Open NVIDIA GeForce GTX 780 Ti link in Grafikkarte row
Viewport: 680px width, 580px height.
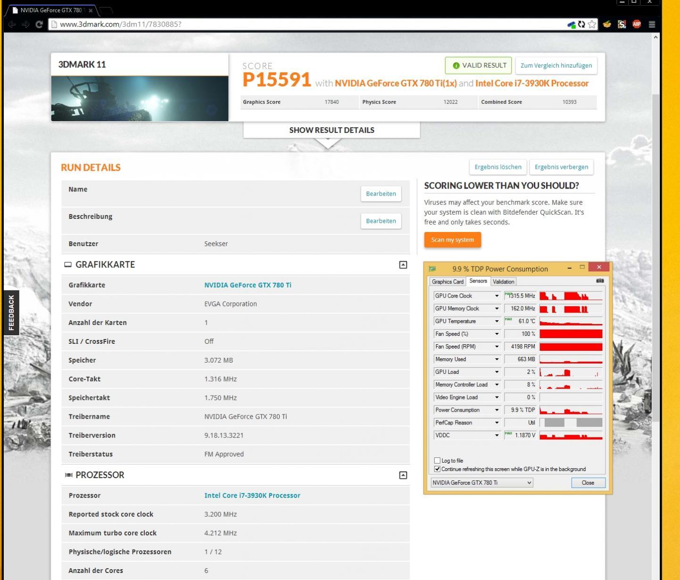[248, 285]
